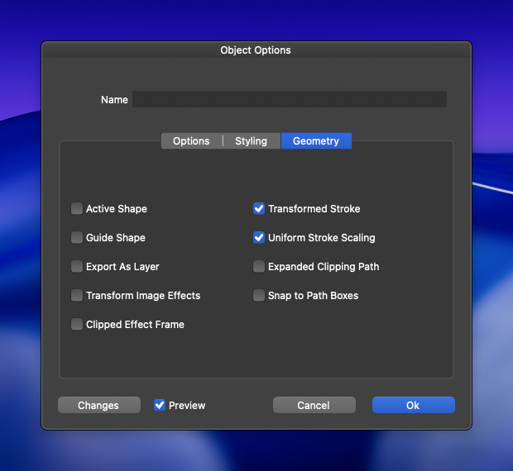This screenshot has width=513, height=471.
Task: Focus the Name text field
Action: coord(290,99)
